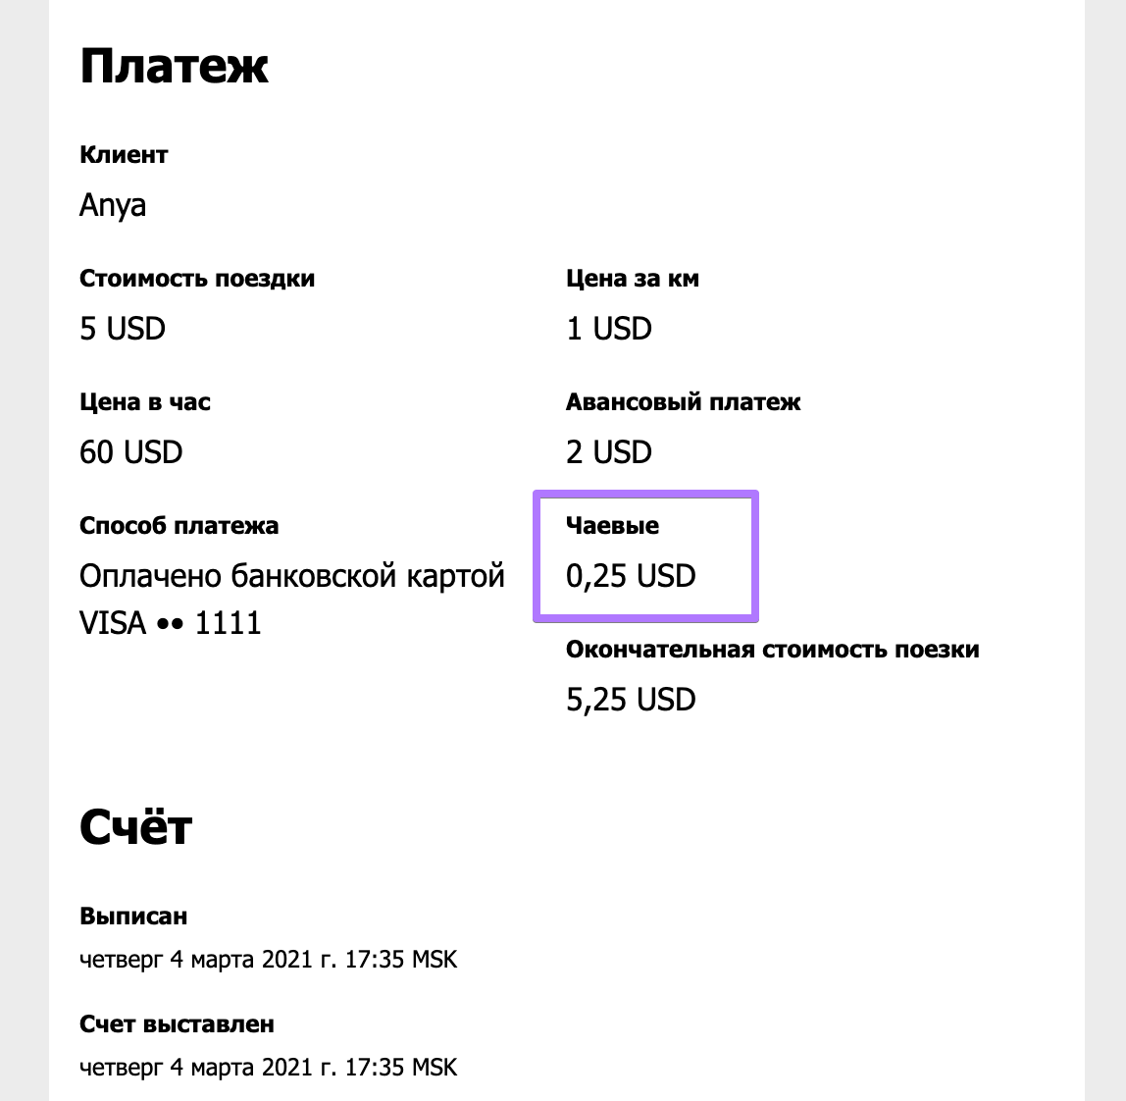Screen dimensions: 1126x1101
Task: Click the Платеж section heading
Action: (174, 66)
